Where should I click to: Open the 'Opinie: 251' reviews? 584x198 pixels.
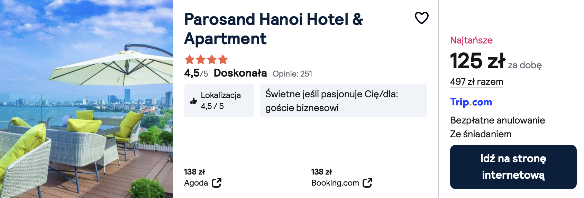click(292, 74)
